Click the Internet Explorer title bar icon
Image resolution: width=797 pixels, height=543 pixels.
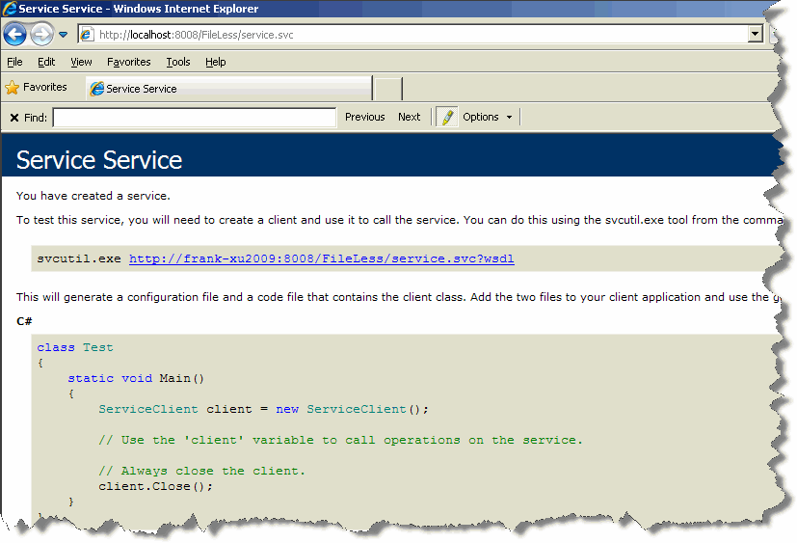pyautogui.click(x=9, y=9)
